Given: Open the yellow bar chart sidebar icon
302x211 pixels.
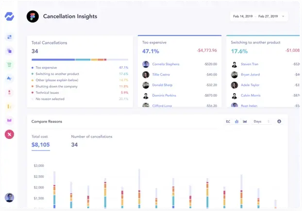Looking at the screenshot, I should [9, 106].
